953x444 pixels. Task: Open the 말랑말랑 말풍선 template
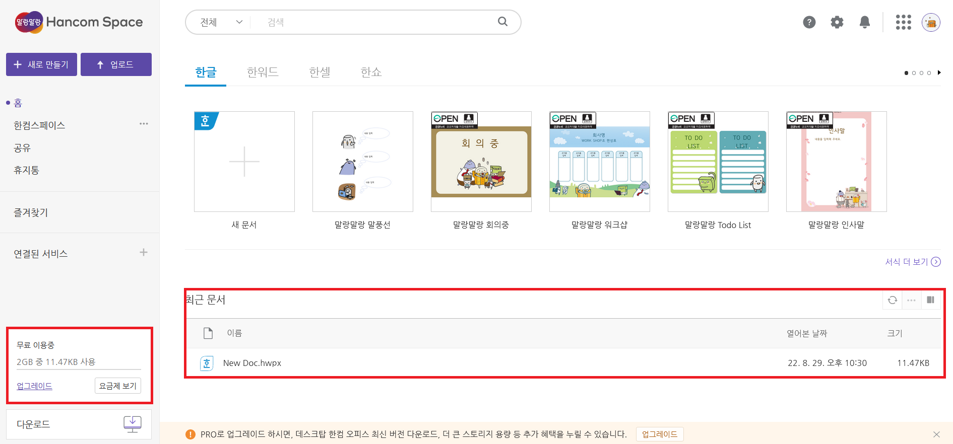tap(363, 162)
